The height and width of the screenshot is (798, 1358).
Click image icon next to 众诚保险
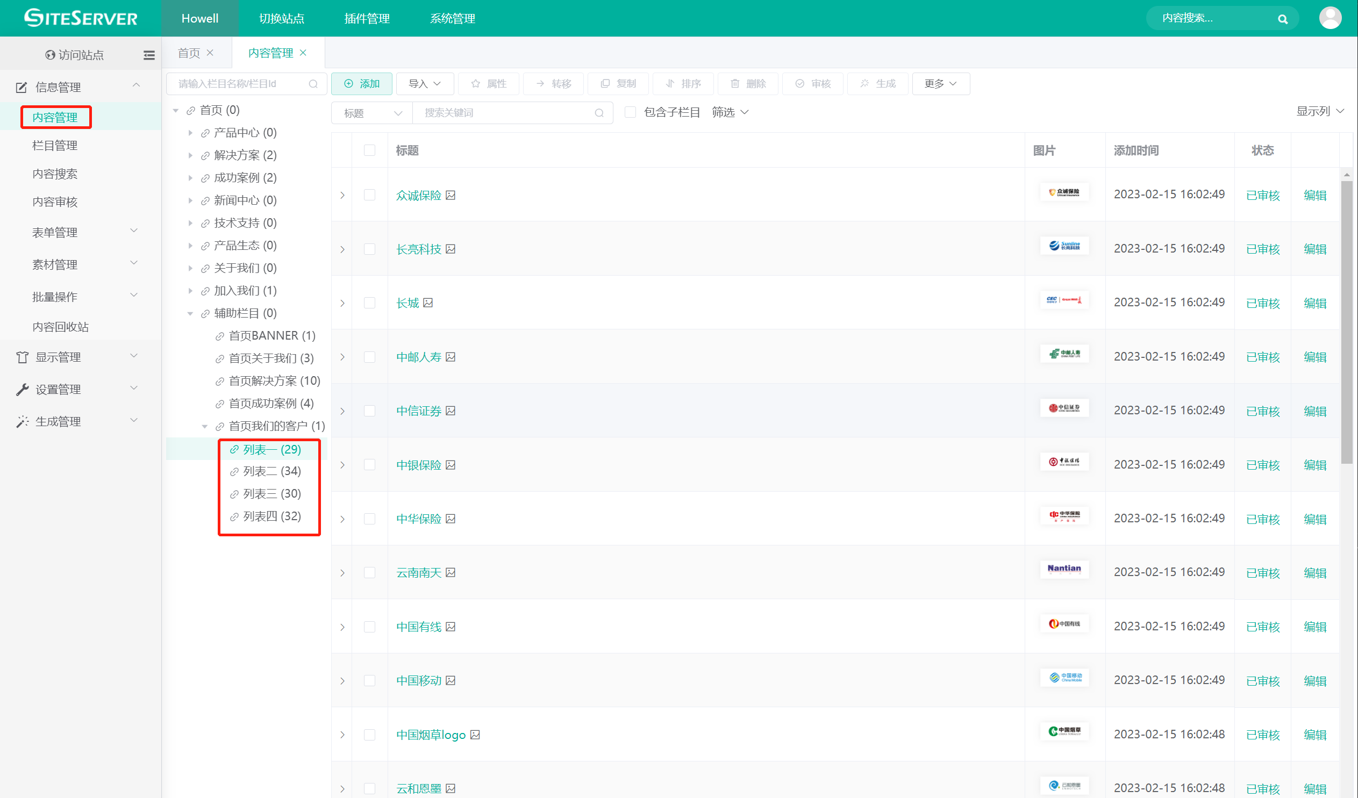[x=451, y=195]
